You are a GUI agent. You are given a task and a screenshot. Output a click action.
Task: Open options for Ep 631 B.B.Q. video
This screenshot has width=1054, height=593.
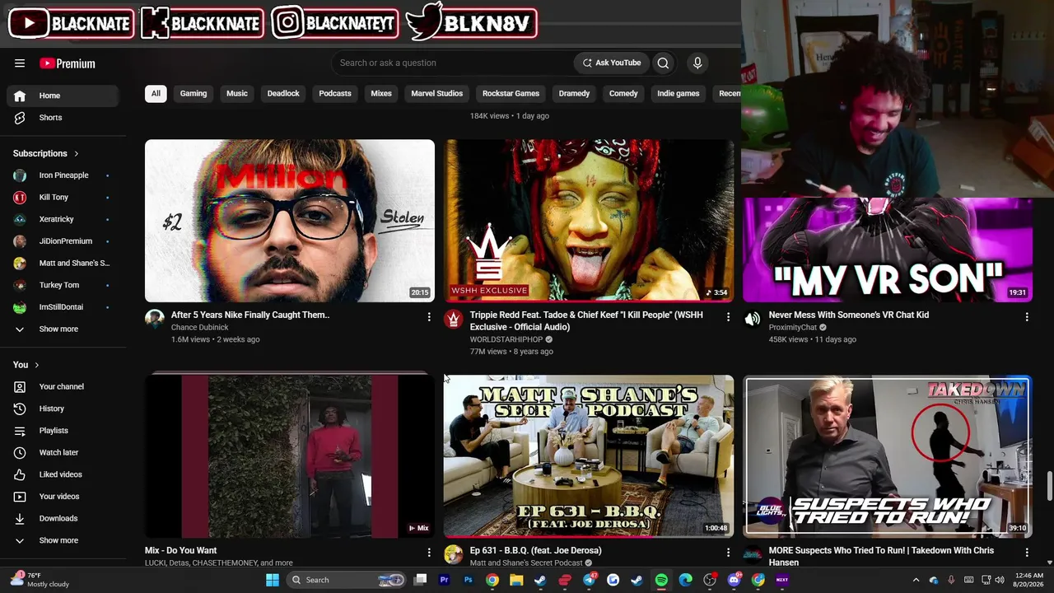(x=728, y=552)
